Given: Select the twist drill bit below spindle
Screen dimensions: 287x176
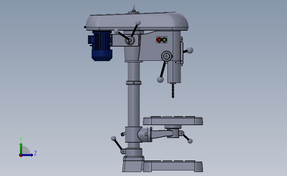Looking at the screenshot, I should pyautogui.click(x=173, y=91).
